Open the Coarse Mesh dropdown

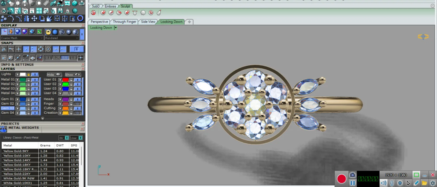point(22,38)
